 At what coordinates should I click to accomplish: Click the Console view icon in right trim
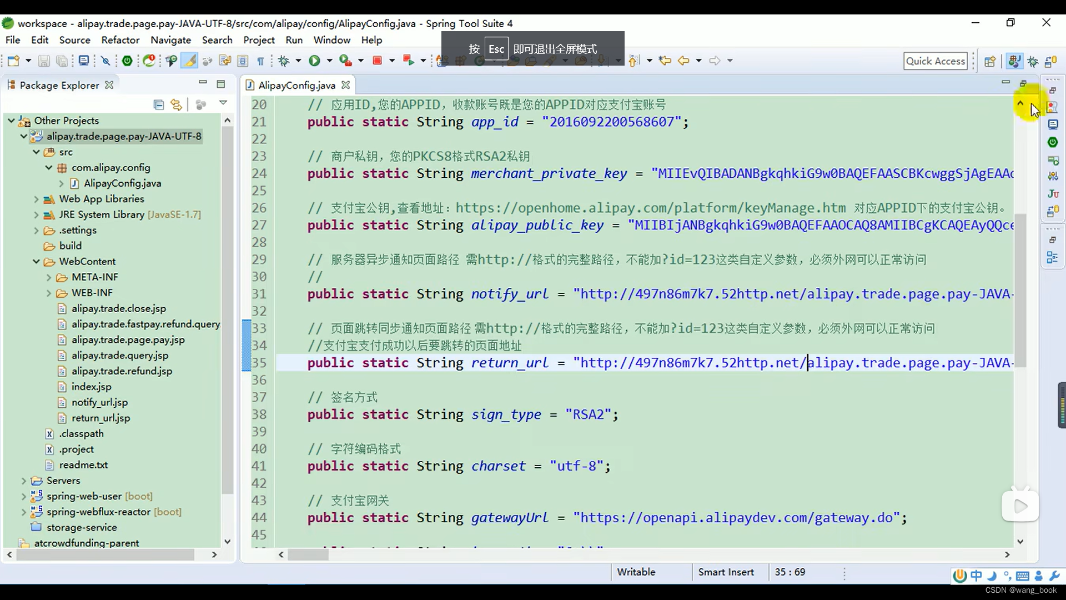click(x=1052, y=124)
